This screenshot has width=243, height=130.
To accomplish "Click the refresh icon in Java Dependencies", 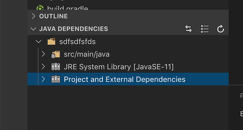I will click(x=220, y=29).
